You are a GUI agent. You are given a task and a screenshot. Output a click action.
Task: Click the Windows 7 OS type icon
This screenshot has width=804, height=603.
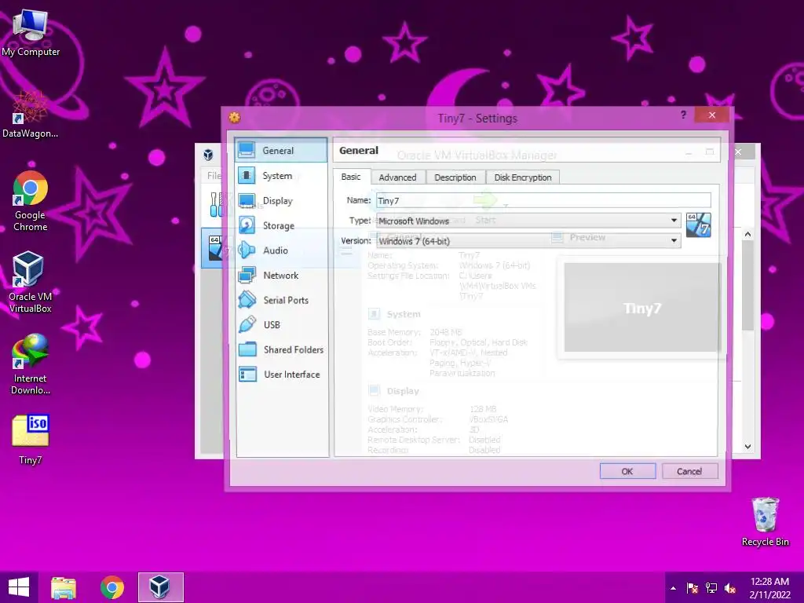698,225
